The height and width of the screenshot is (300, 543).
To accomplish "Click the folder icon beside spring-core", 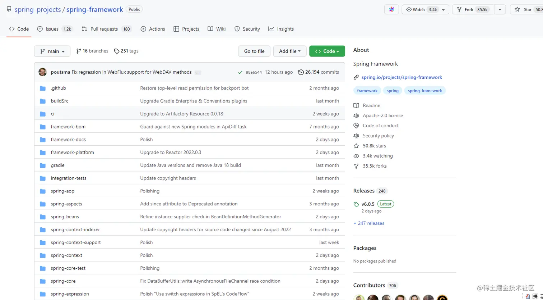I will pos(43,281).
